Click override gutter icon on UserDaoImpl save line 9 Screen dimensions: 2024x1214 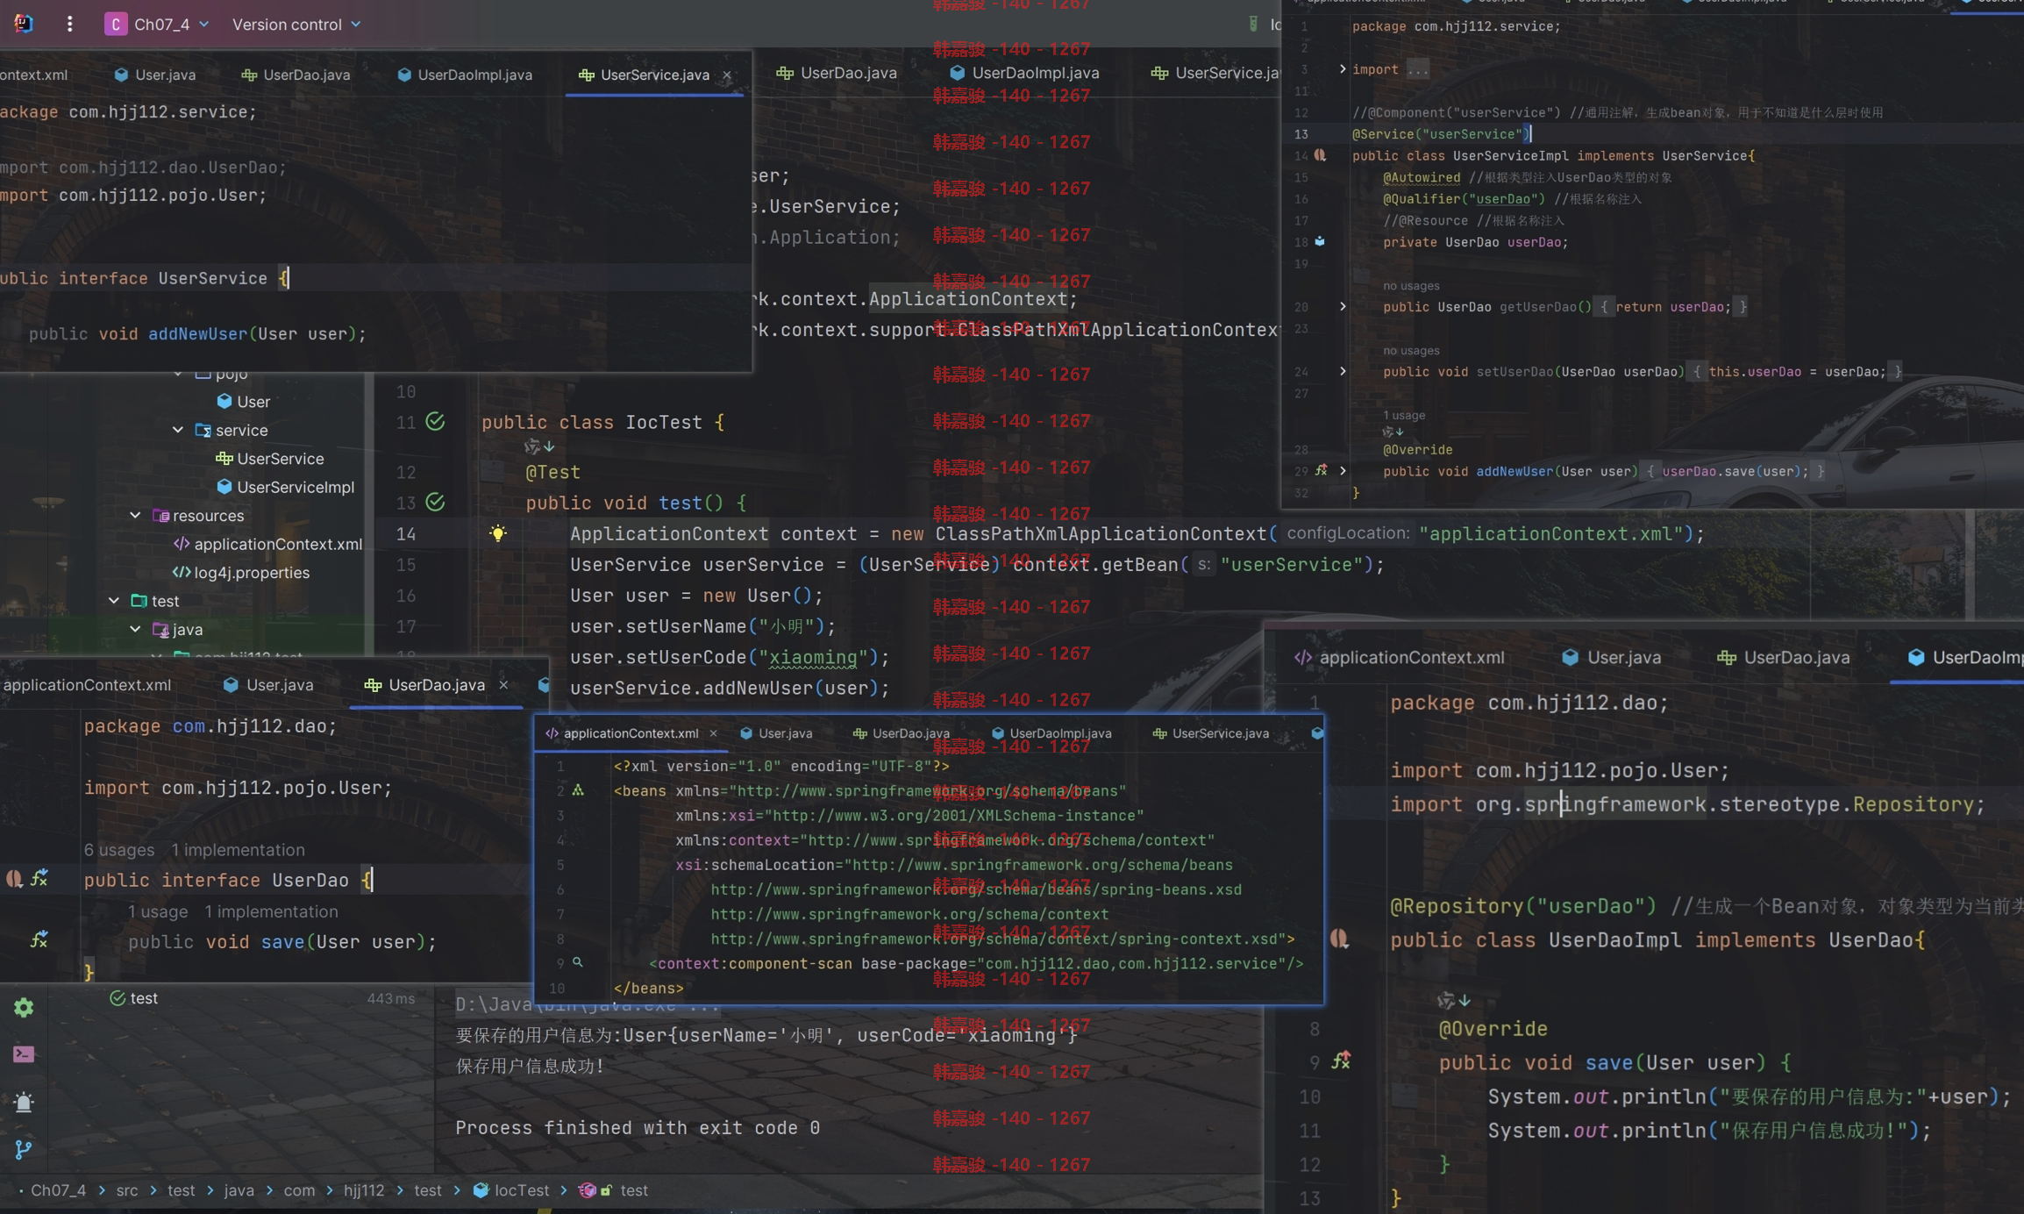[x=1341, y=1061]
